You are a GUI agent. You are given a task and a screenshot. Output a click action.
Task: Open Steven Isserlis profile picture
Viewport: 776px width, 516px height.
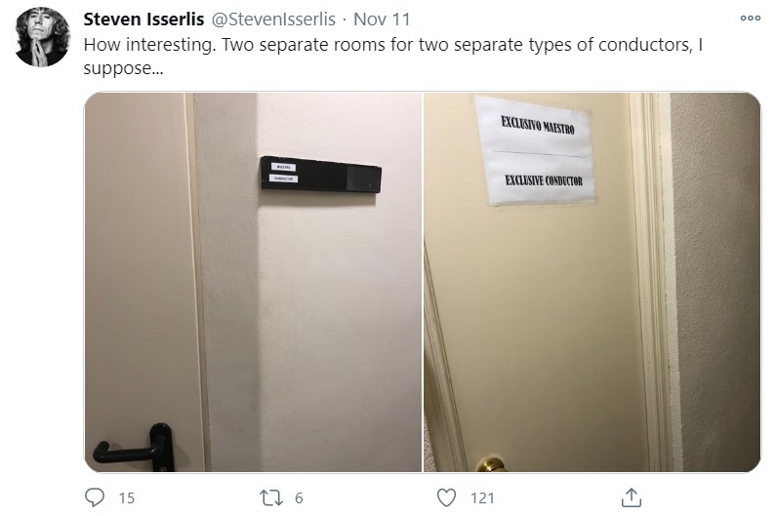(42, 37)
